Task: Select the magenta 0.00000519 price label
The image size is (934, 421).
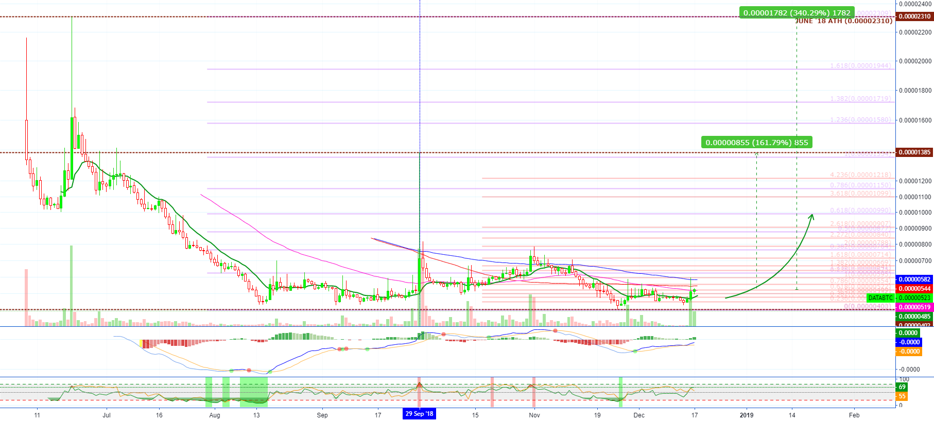Action: (x=914, y=307)
